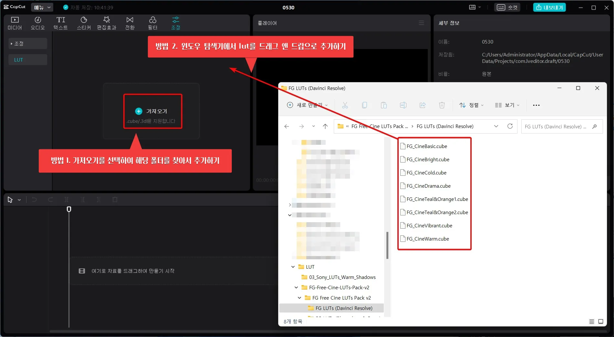Screen dimensions: 614x337
Task: Select FG_CineTeal&Orange2.cube file
Action: (x=434, y=212)
